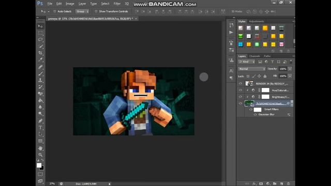Open the Styles panel flyout menu
The width and height of the screenshot is (331, 186).
click(x=293, y=21)
